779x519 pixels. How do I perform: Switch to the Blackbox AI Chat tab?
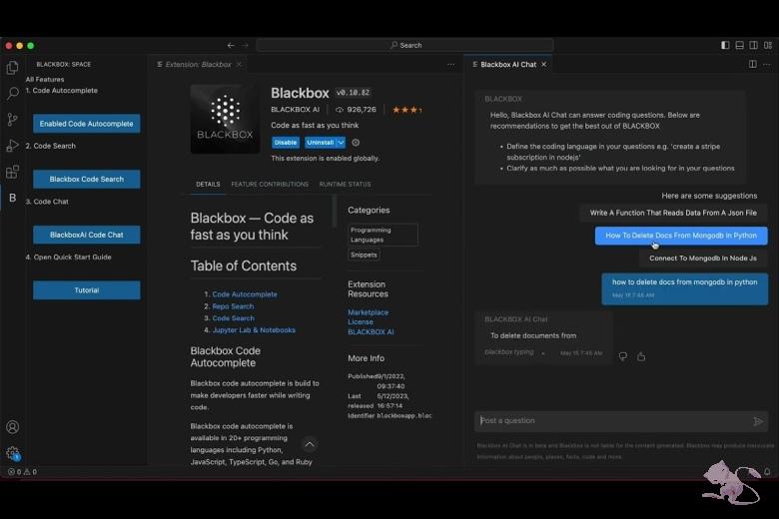click(507, 65)
